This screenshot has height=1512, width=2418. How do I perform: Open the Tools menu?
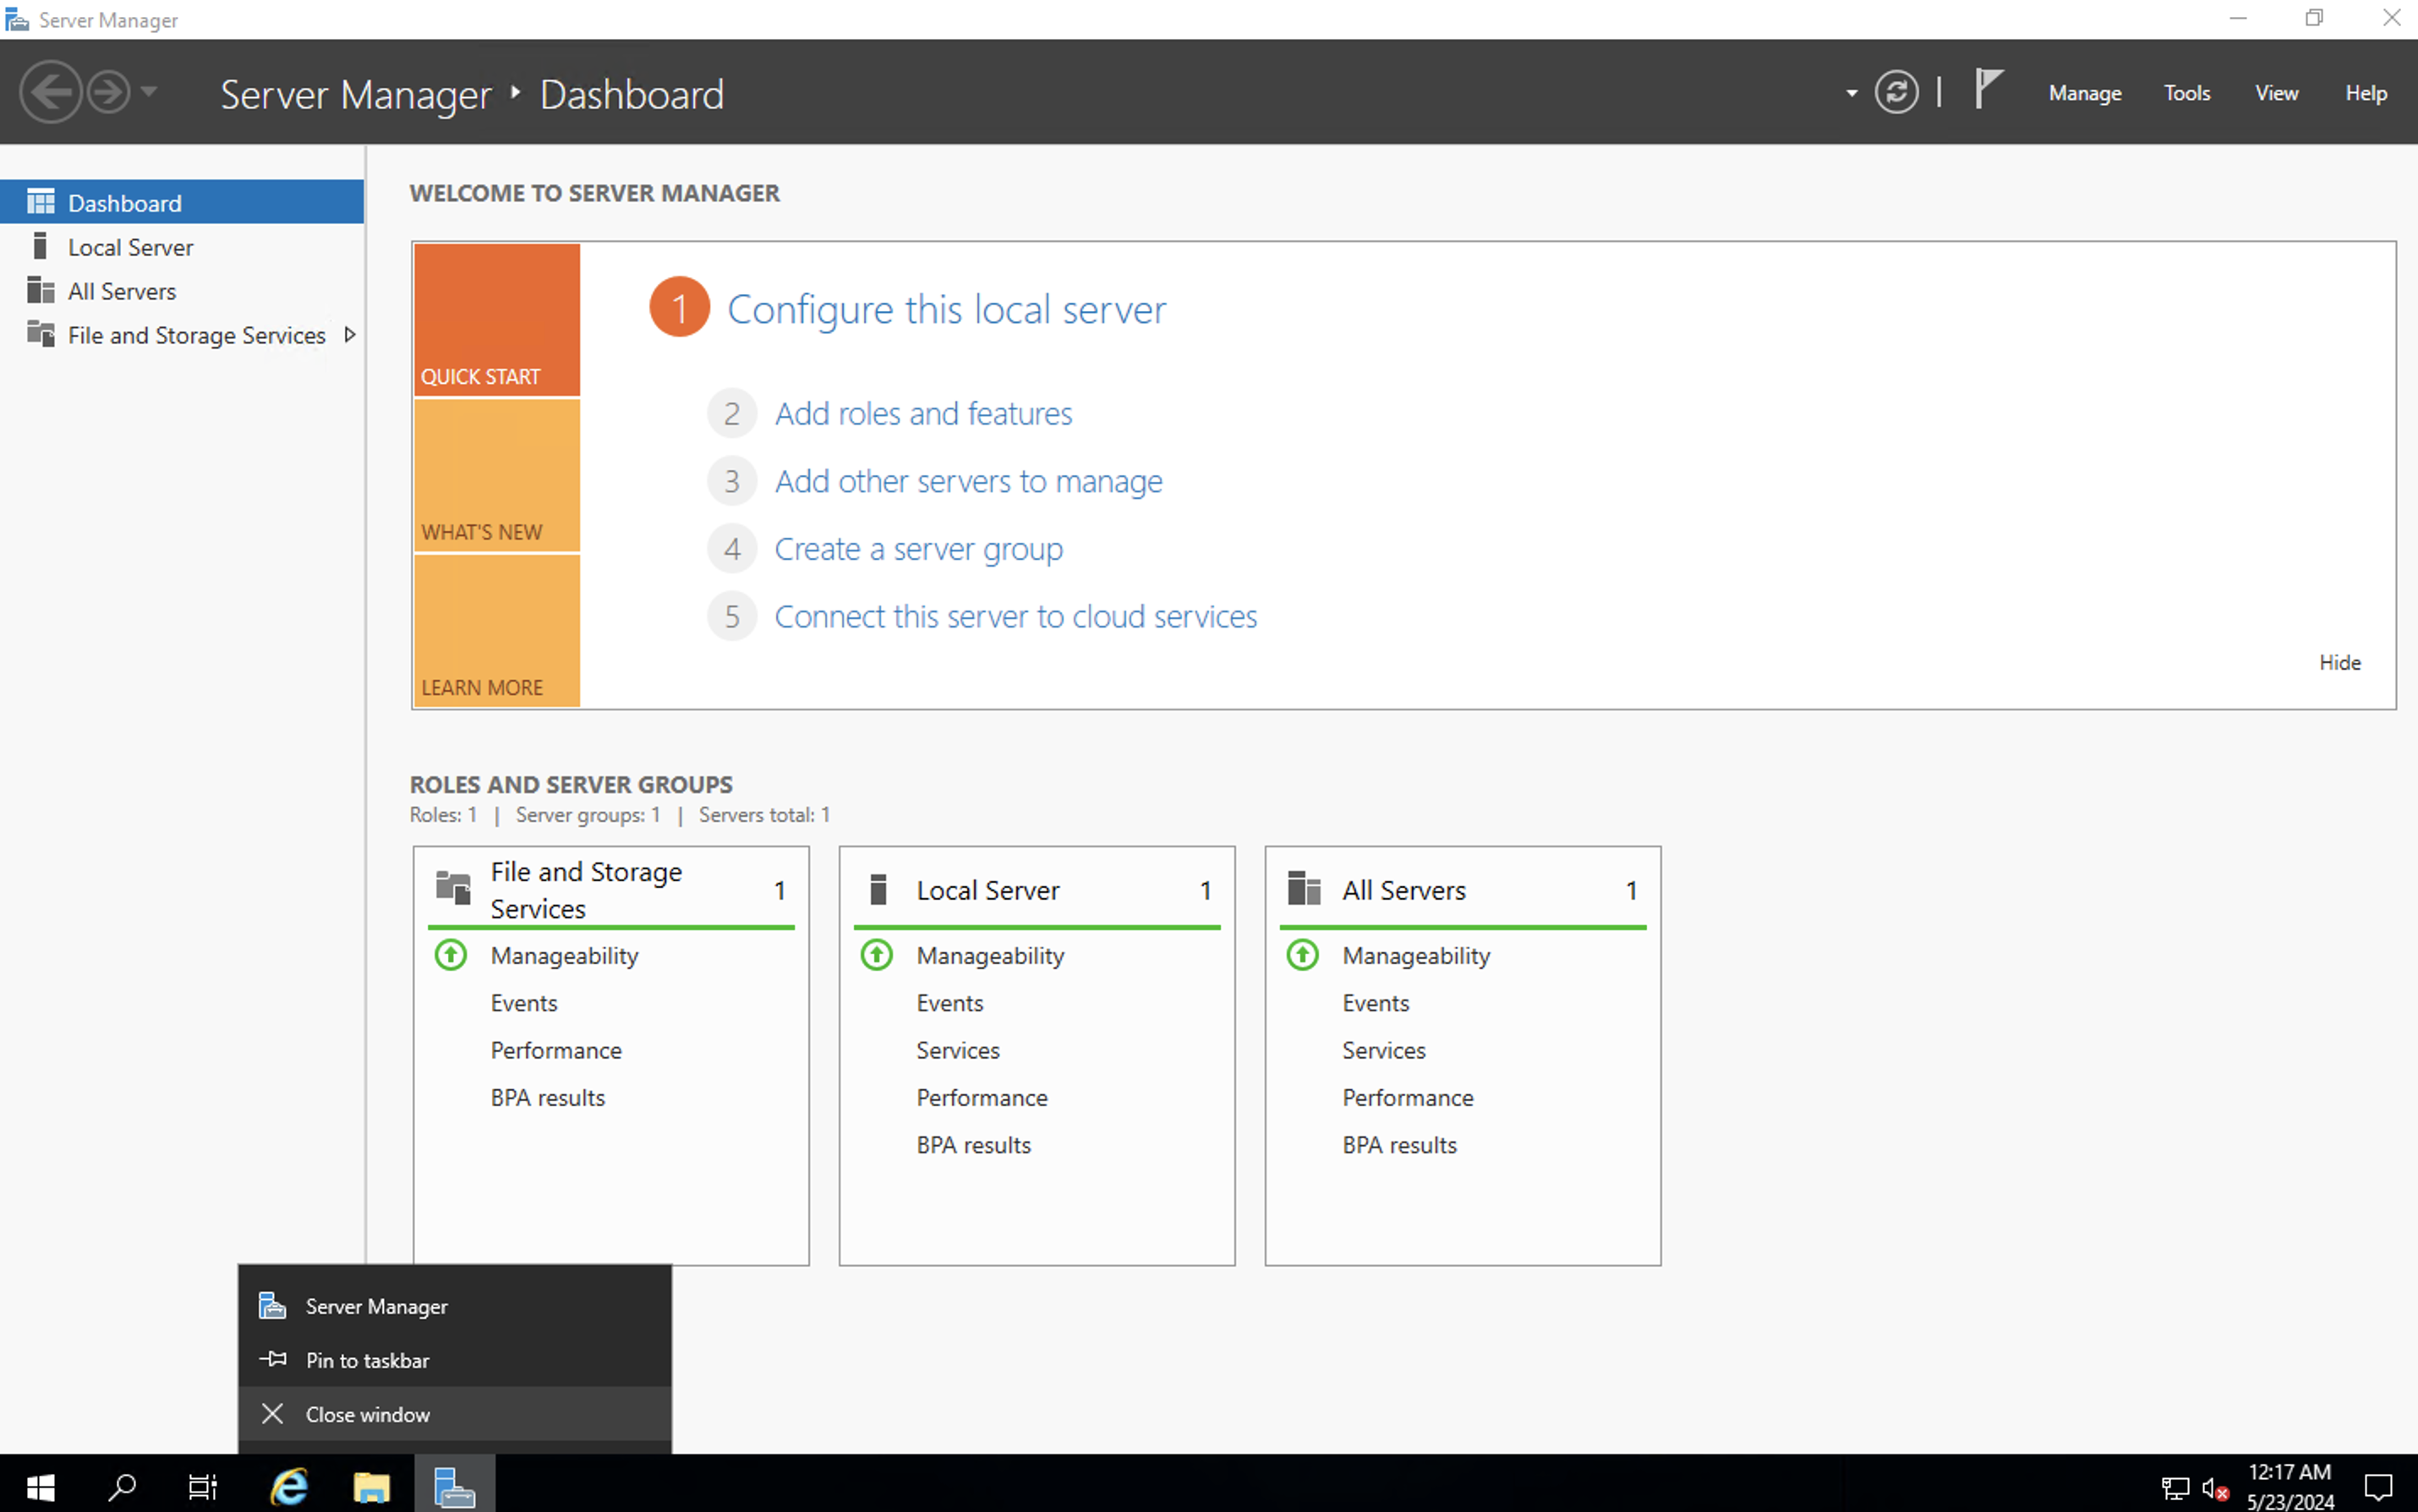2186,92
